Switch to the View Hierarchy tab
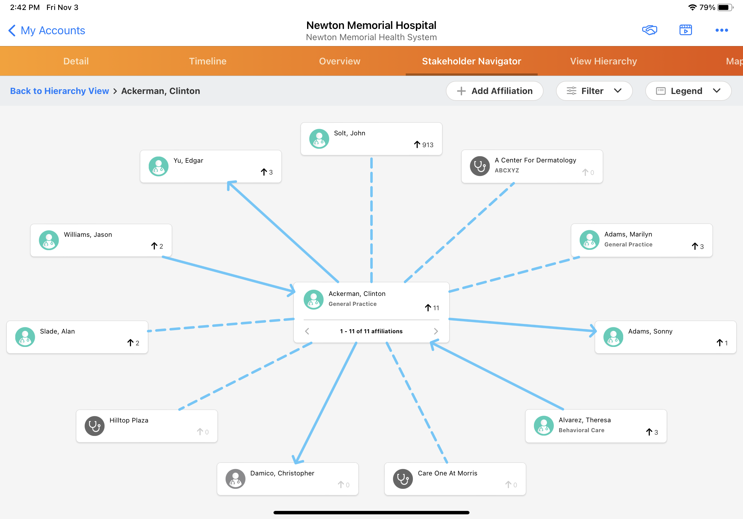The height and width of the screenshot is (519, 743). [603, 61]
